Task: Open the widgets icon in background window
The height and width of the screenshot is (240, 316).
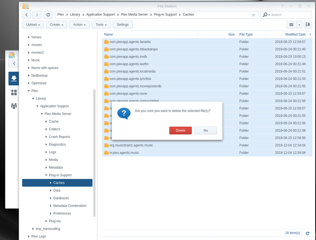Action: click(x=14, y=92)
